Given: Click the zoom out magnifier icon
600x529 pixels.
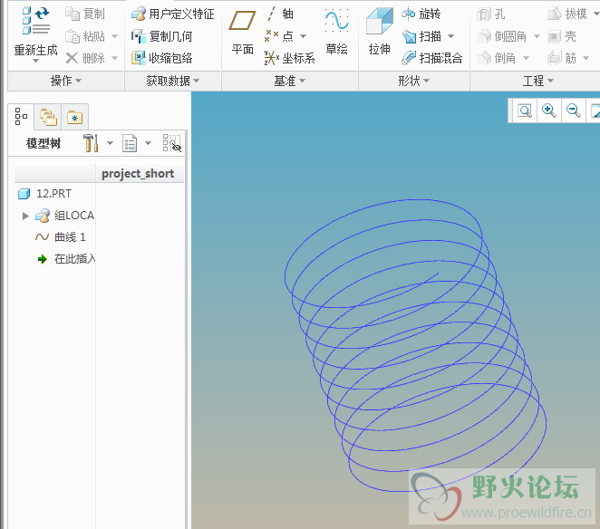Looking at the screenshot, I should click(573, 111).
